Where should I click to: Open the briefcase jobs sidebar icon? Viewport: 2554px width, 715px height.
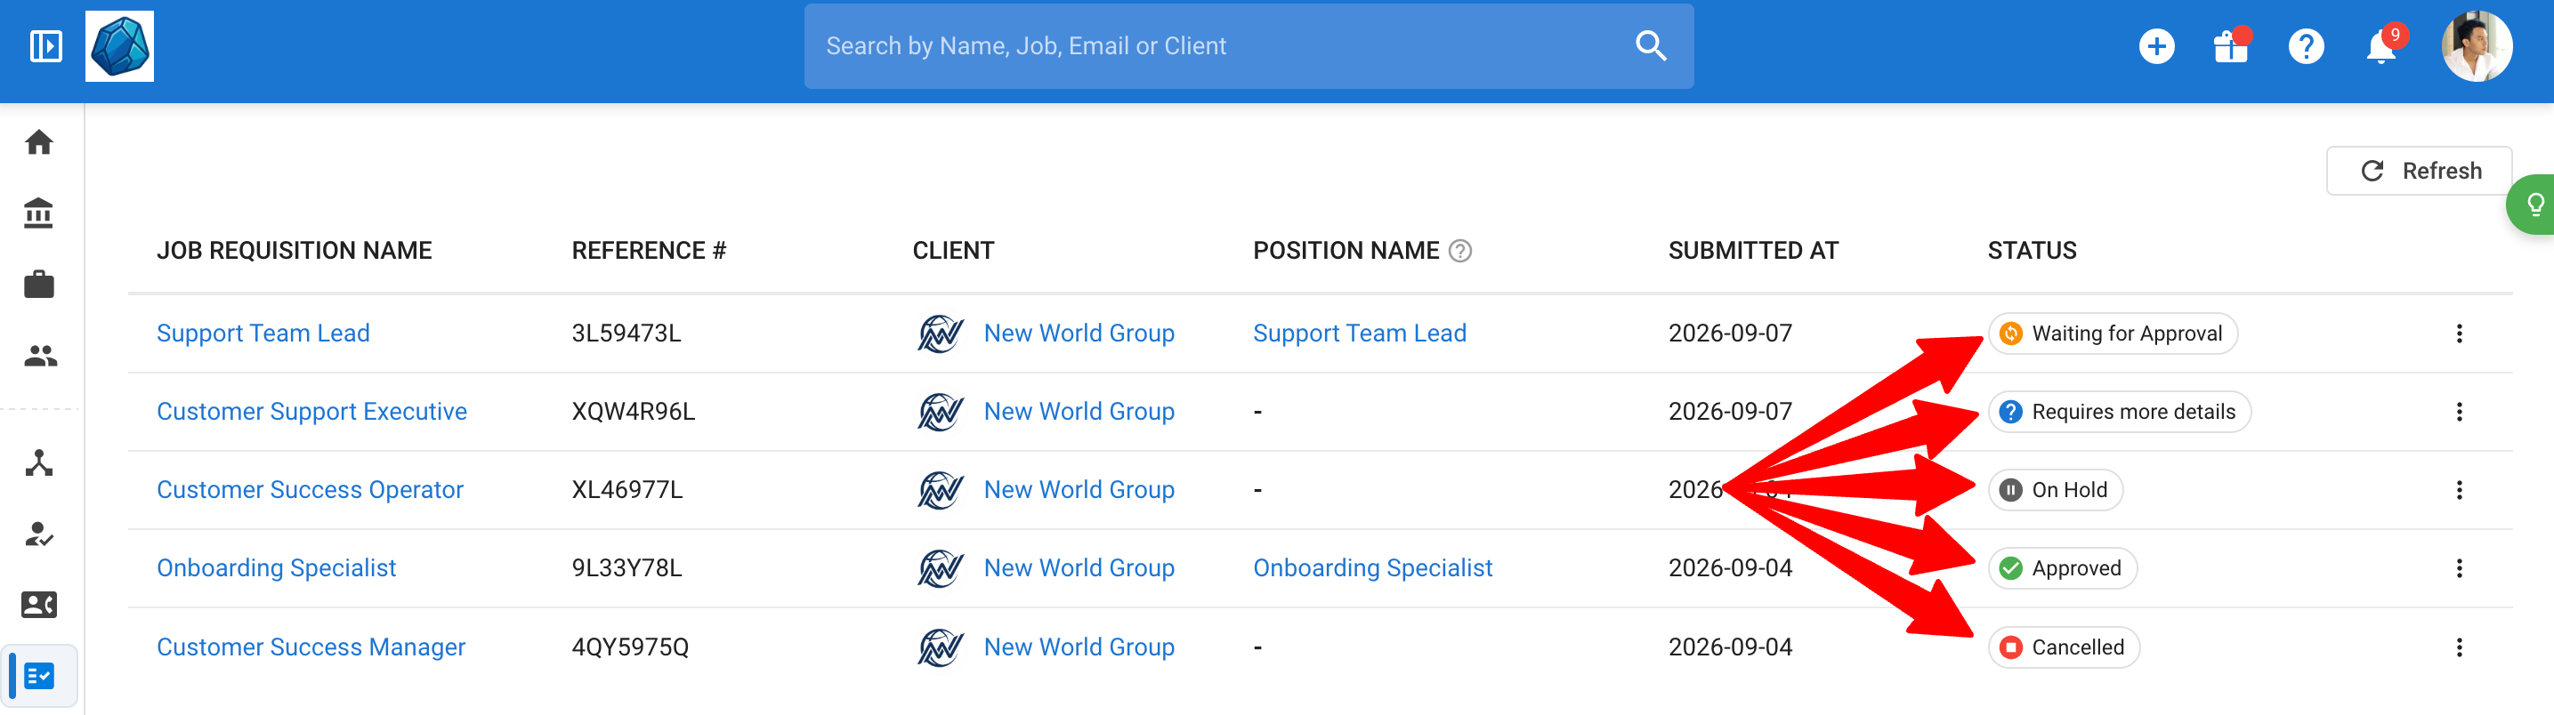click(x=40, y=285)
